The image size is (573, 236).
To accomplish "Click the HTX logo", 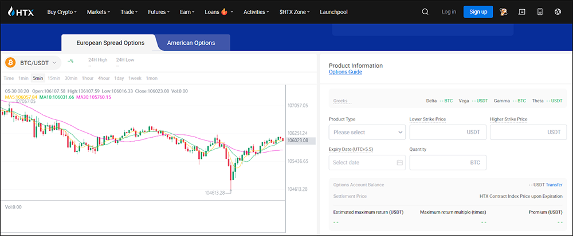I will tap(21, 11).
